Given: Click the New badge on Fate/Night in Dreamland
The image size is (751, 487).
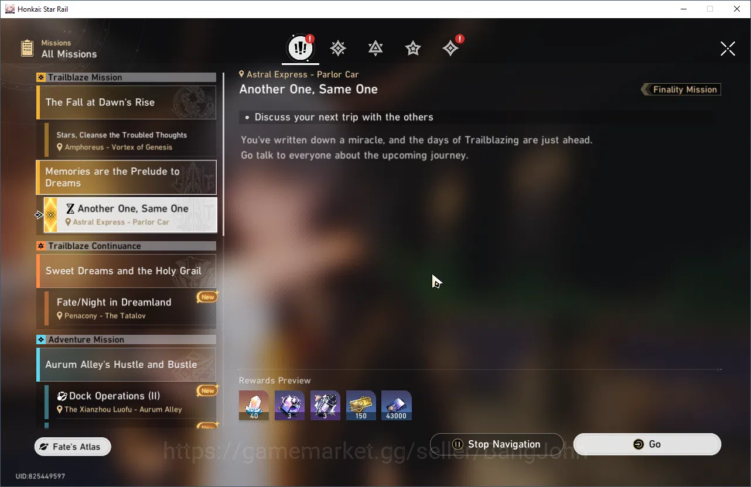Looking at the screenshot, I should click(208, 297).
